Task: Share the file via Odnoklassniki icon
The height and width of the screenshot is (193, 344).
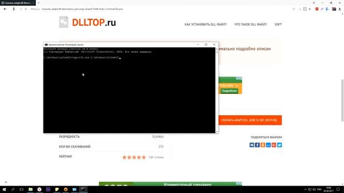Action: pyautogui.click(x=263, y=145)
